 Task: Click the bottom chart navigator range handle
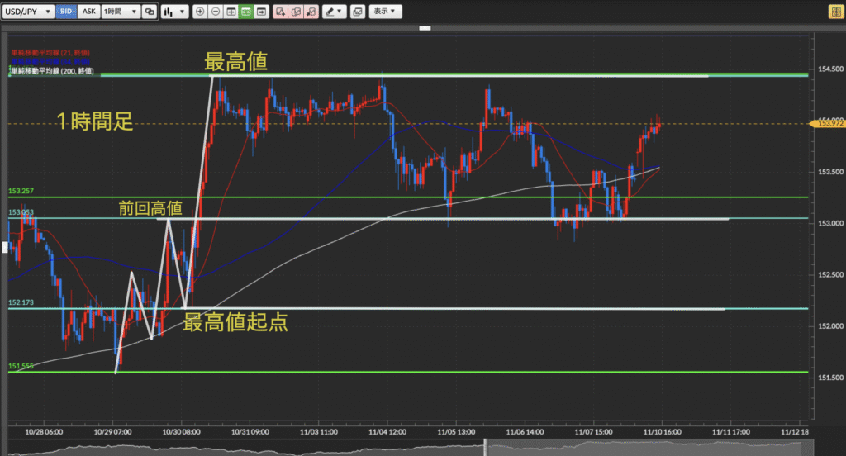click(x=485, y=448)
